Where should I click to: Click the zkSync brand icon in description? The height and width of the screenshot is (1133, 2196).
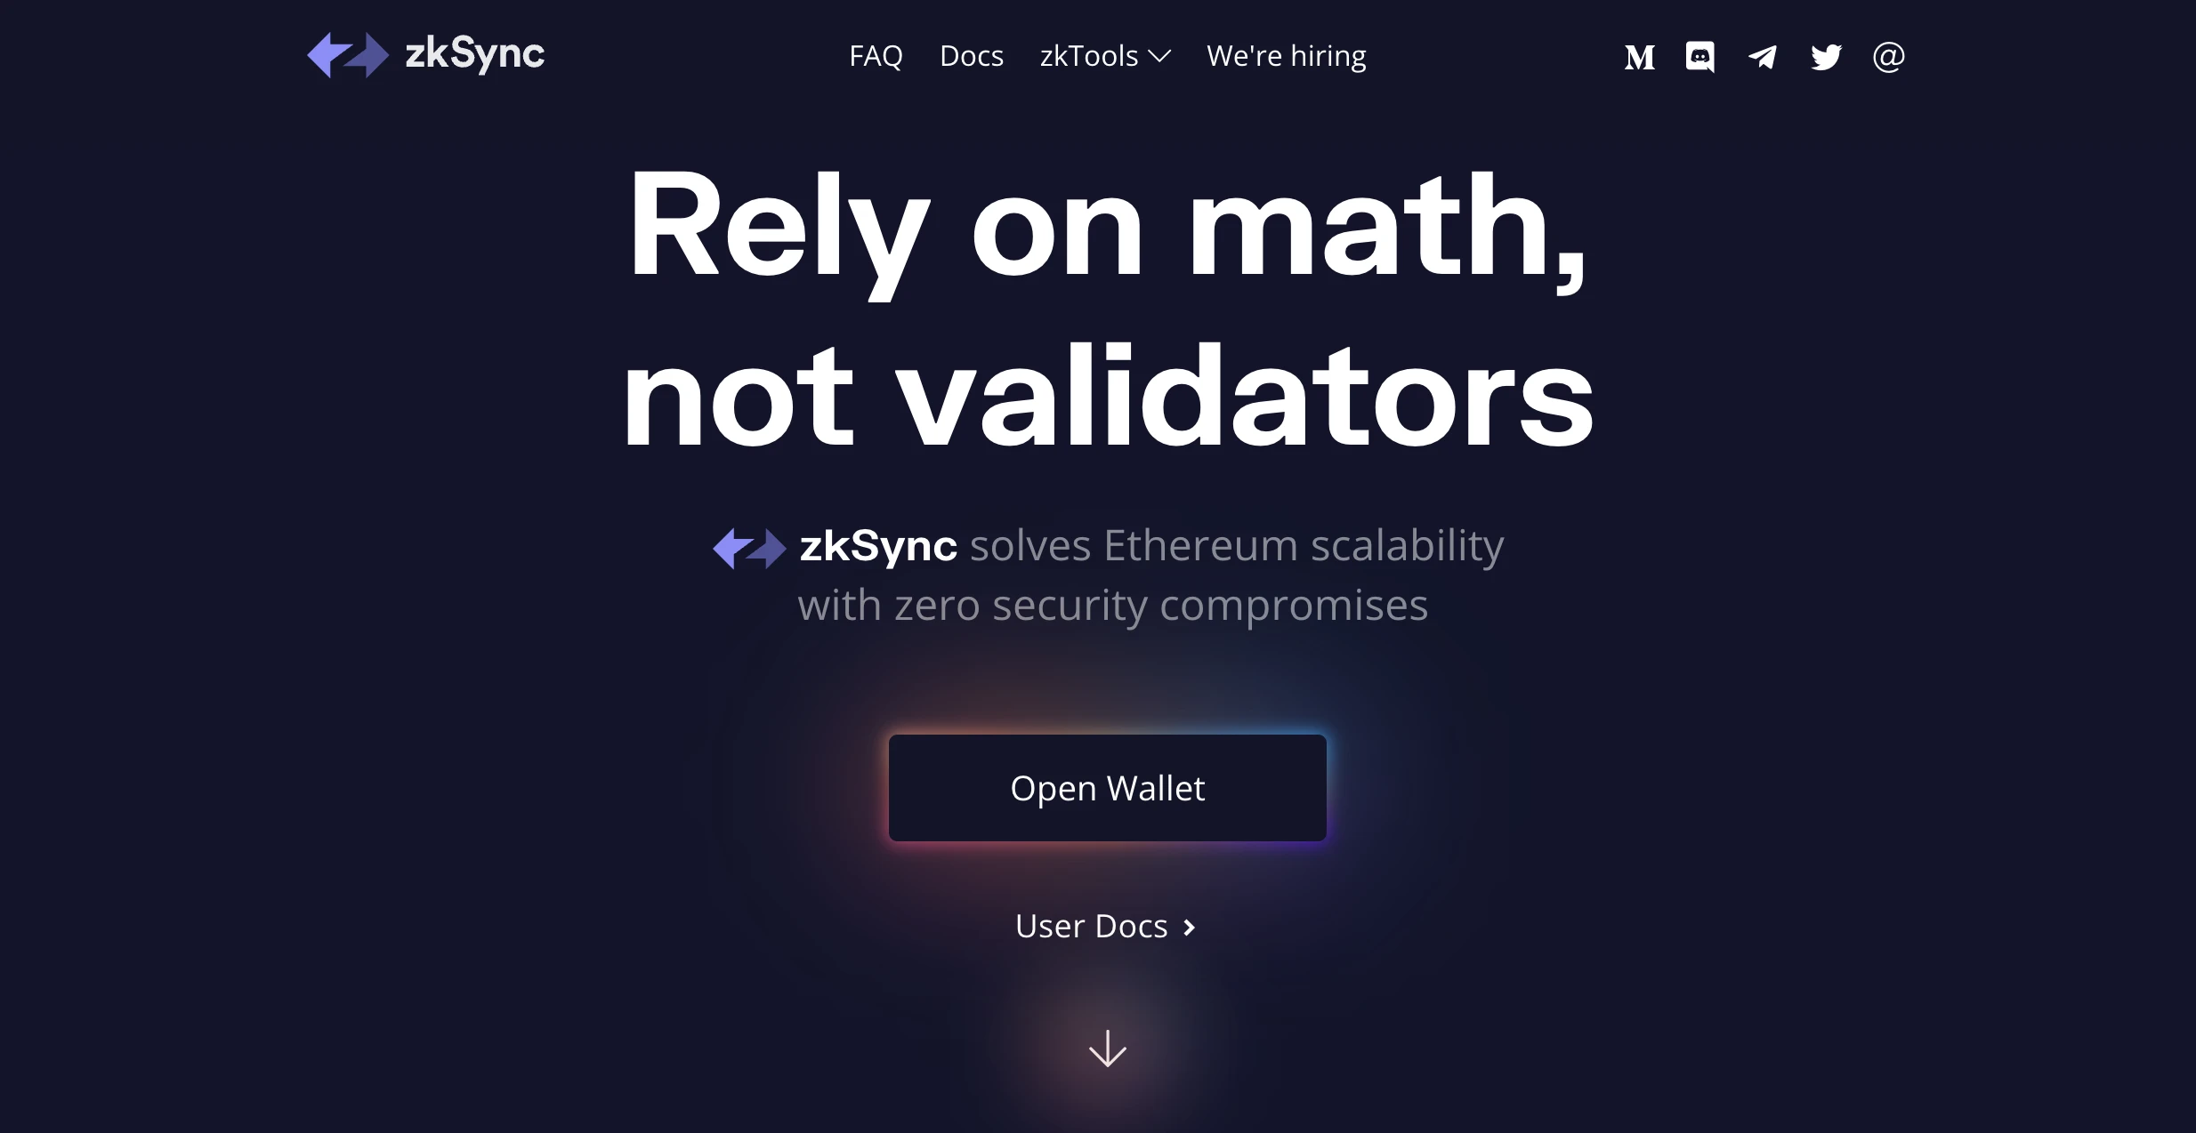coord(747,548)
